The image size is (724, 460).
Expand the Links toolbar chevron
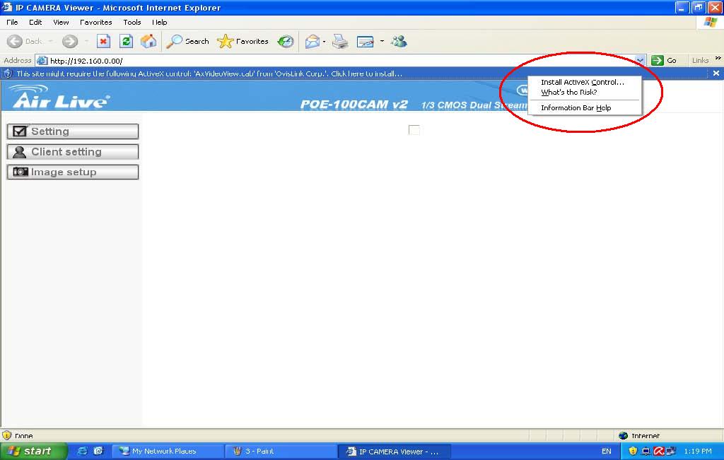pos(718,59)
